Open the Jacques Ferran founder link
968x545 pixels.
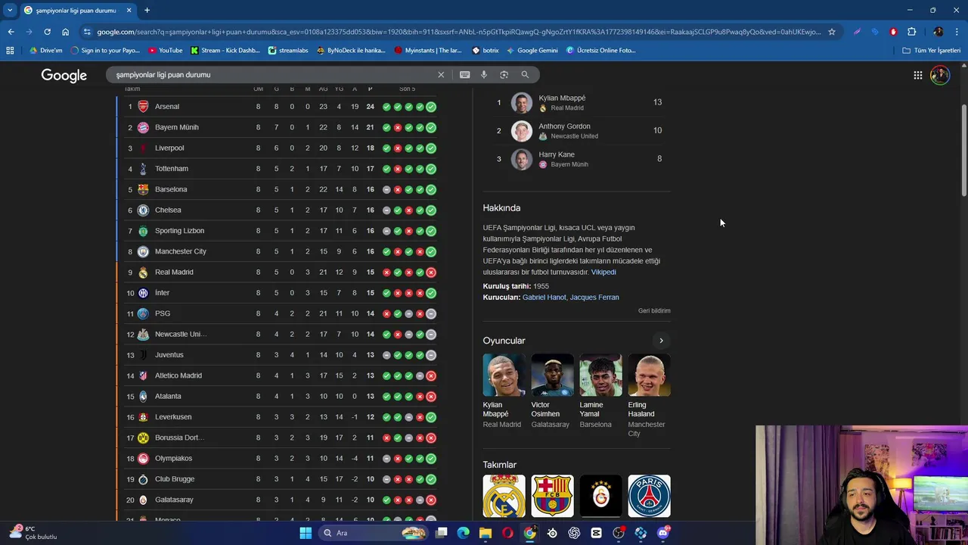594,297
